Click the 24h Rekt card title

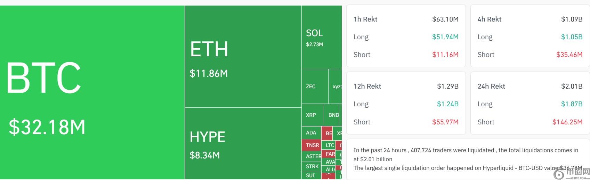(491, 87)
